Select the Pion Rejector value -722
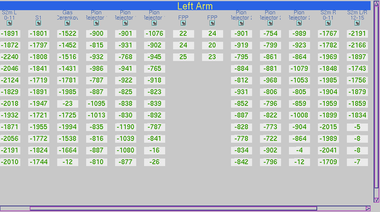The height and width of the screenshot is (212, 380). click(x=271, y=139)
